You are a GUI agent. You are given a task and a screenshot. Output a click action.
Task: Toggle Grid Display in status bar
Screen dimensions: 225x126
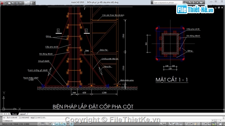(43, 124)
